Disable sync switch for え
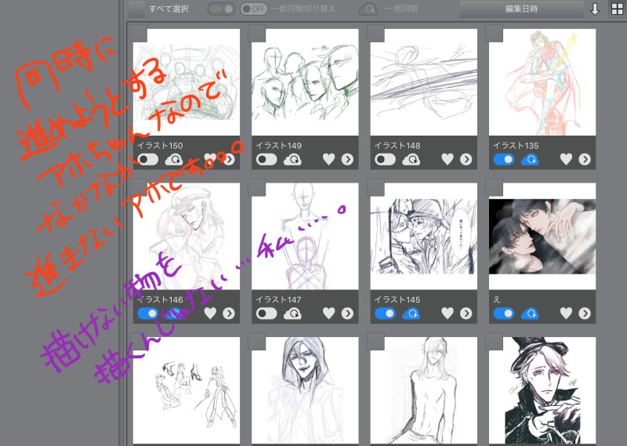 point(504,314)
